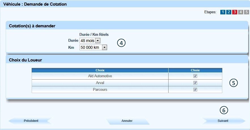
Task: Go to step 1 in Etapes
Action: click(223, 12)
